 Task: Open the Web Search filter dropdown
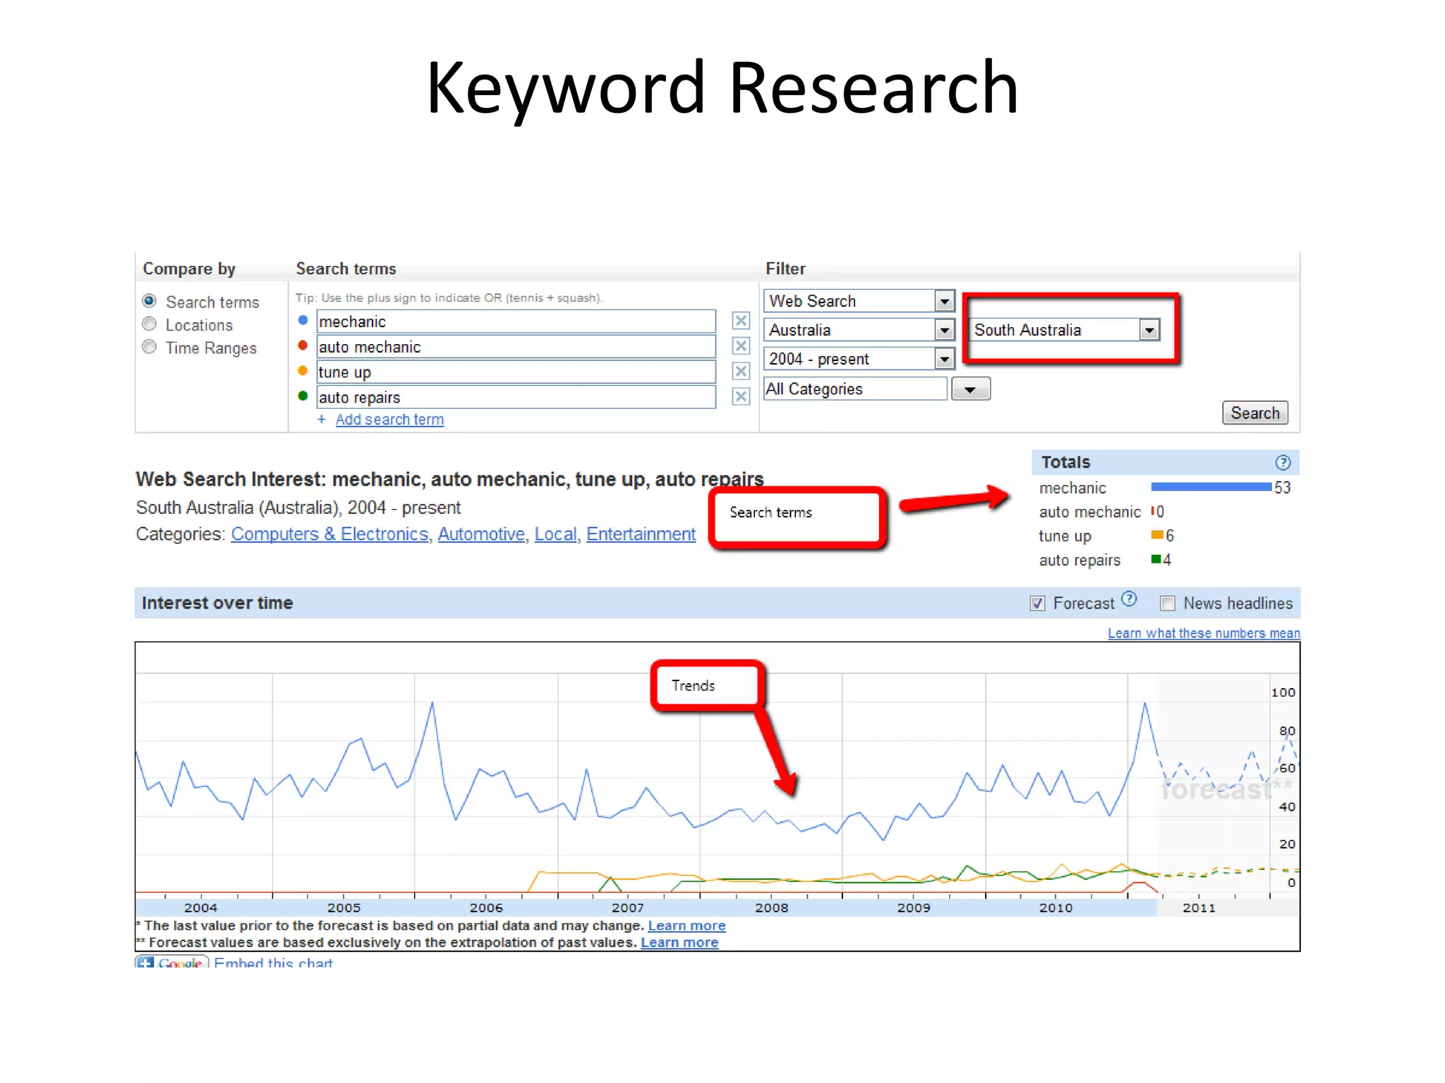tap(944, 301)
